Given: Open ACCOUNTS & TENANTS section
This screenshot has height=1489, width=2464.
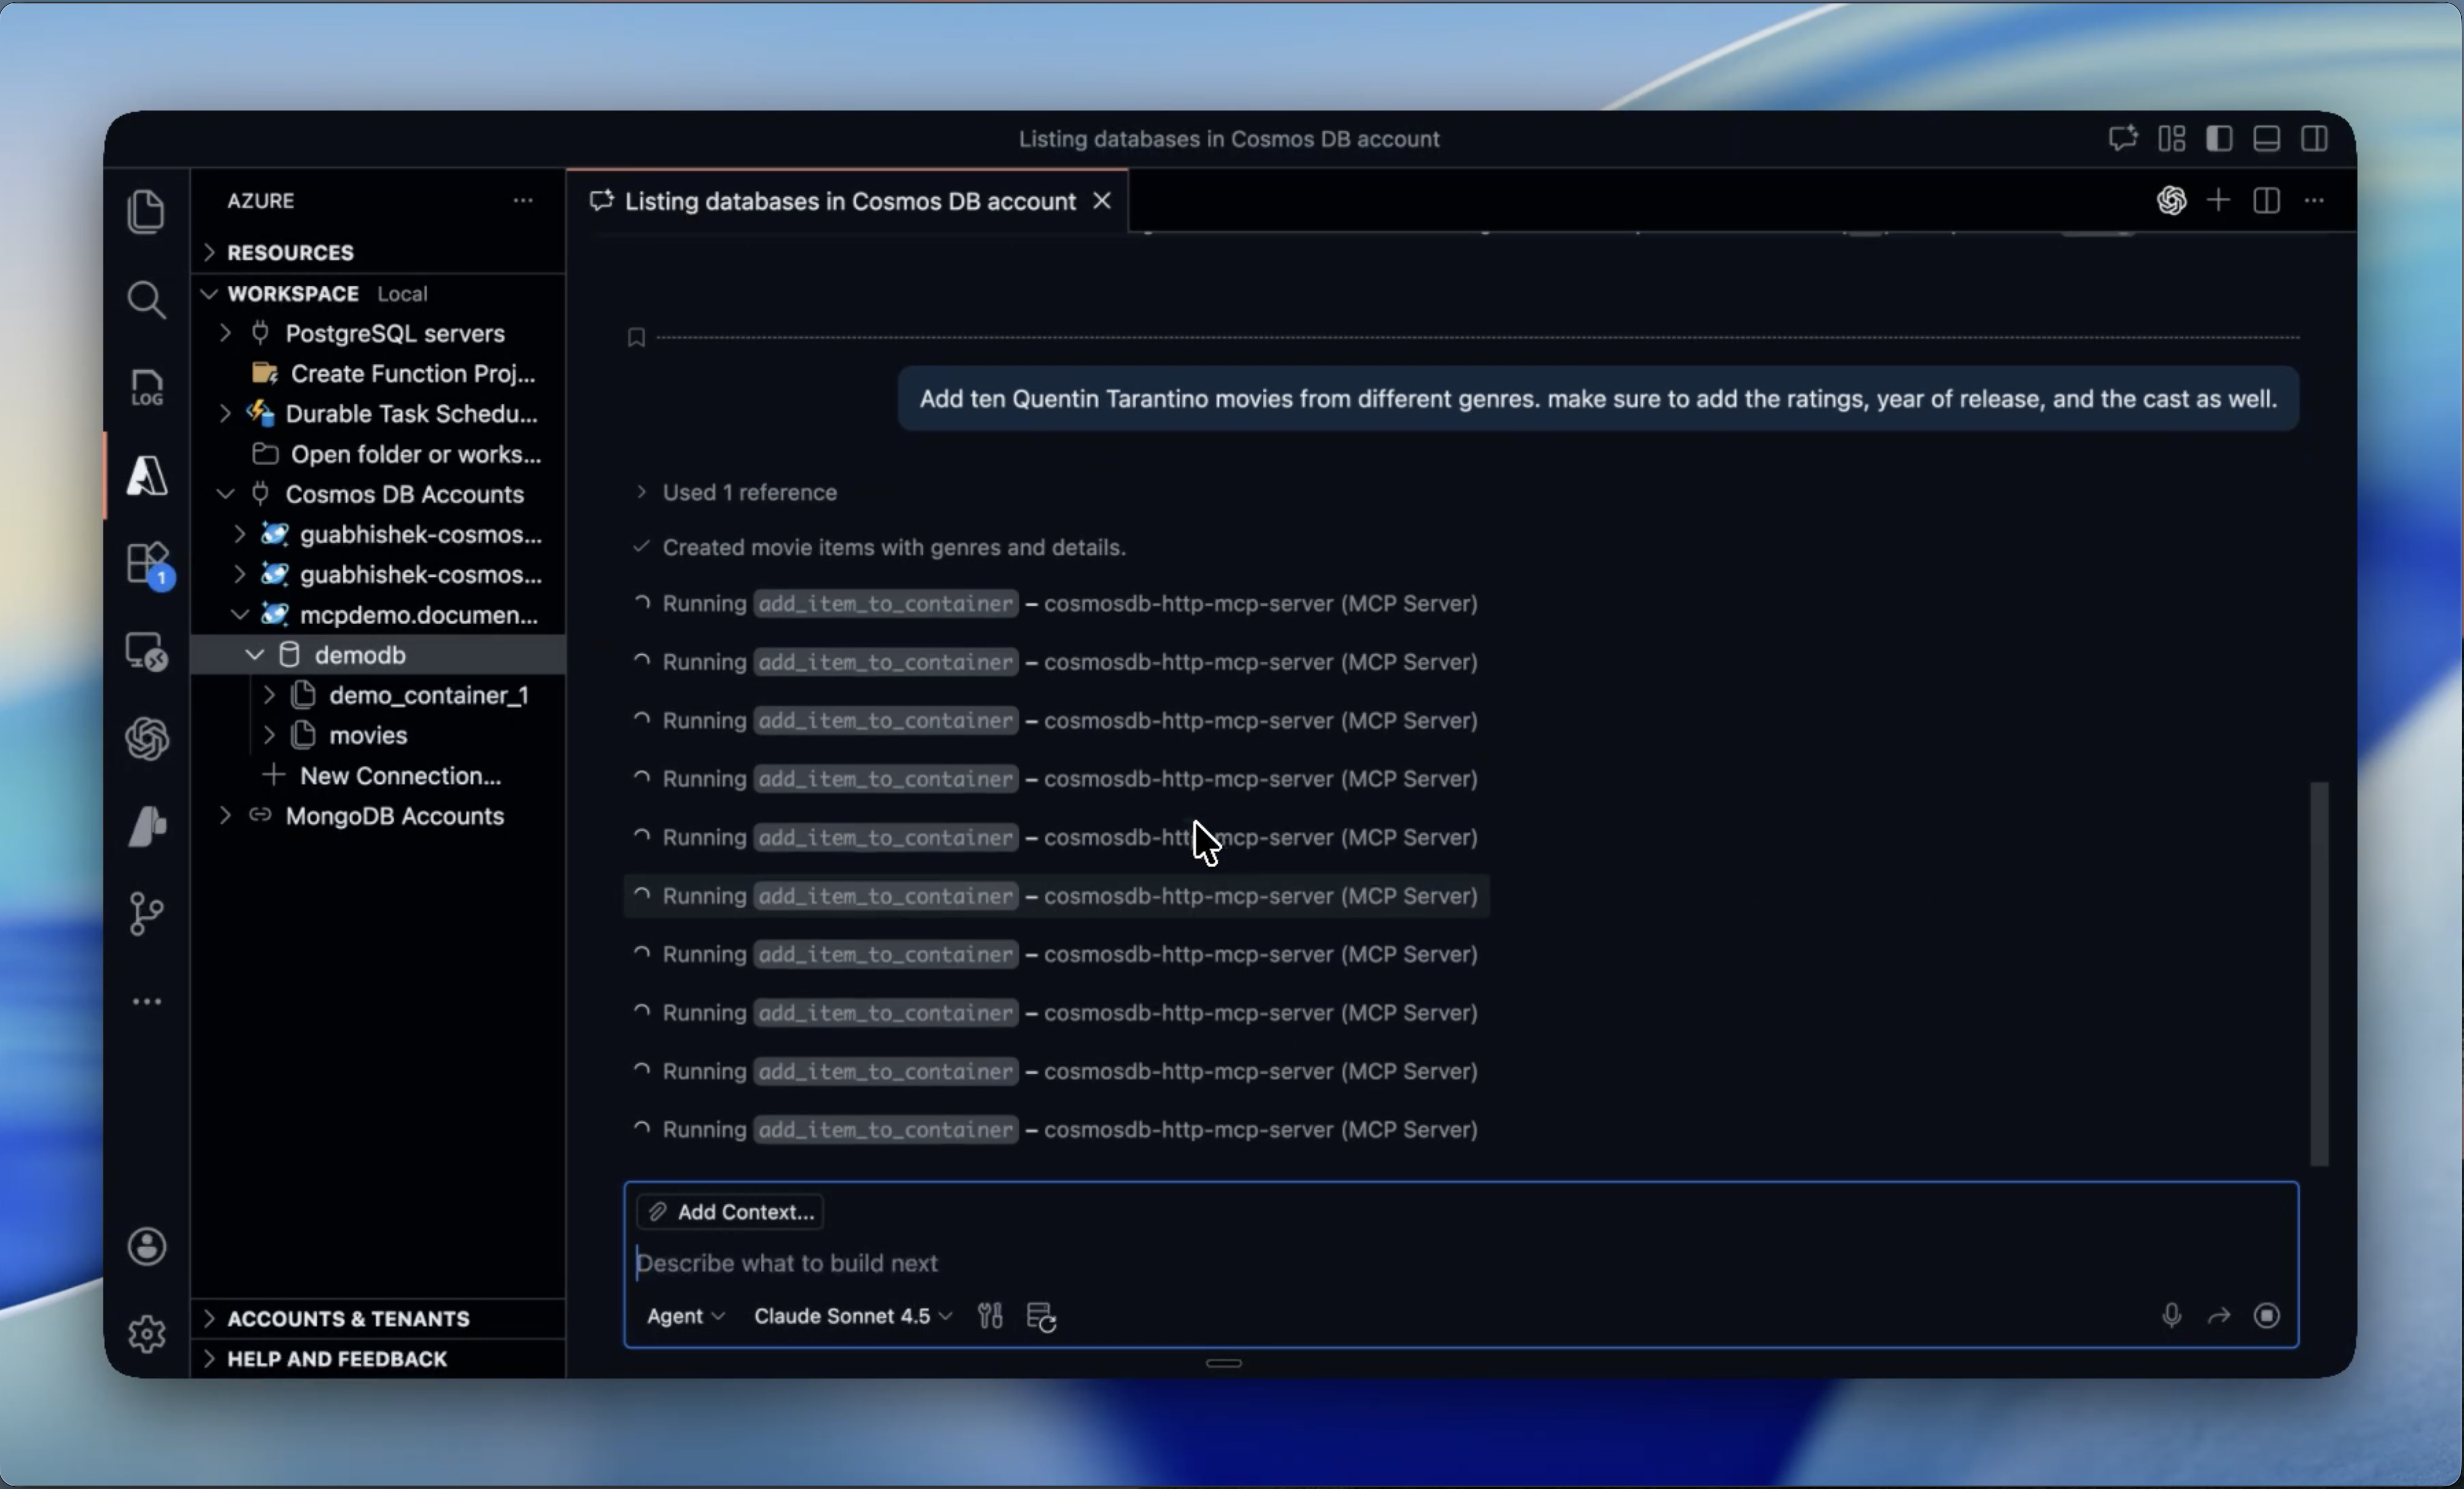Looking at the screenshot, I should coord(348,1318).
